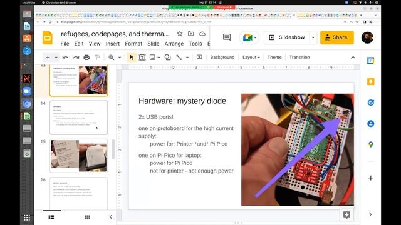Open comment history icon
This screenshot has width=401, height=225.
pyautogui.click(x=227, y=37)
